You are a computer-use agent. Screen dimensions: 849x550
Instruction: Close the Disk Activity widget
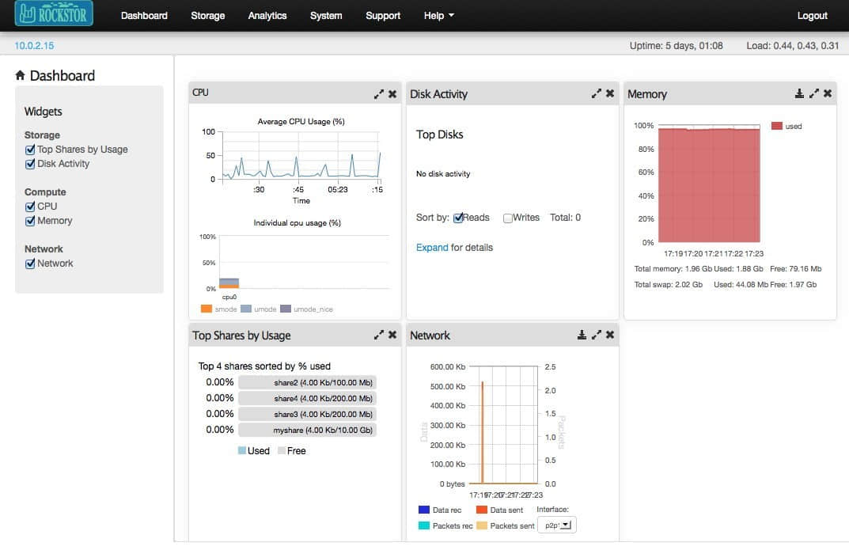point(610,93)
